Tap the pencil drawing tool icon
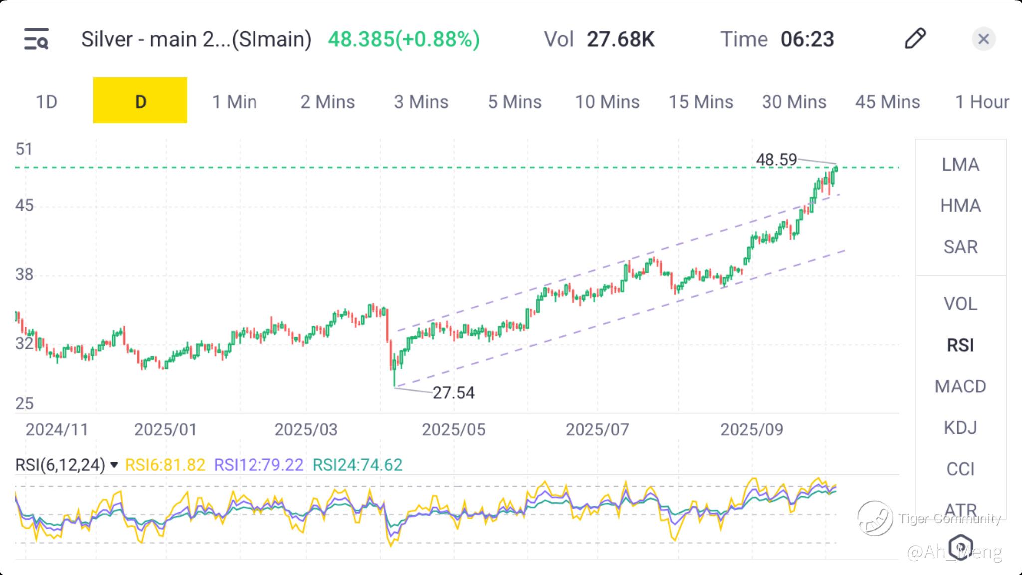1022x575 pixels. 915,39
